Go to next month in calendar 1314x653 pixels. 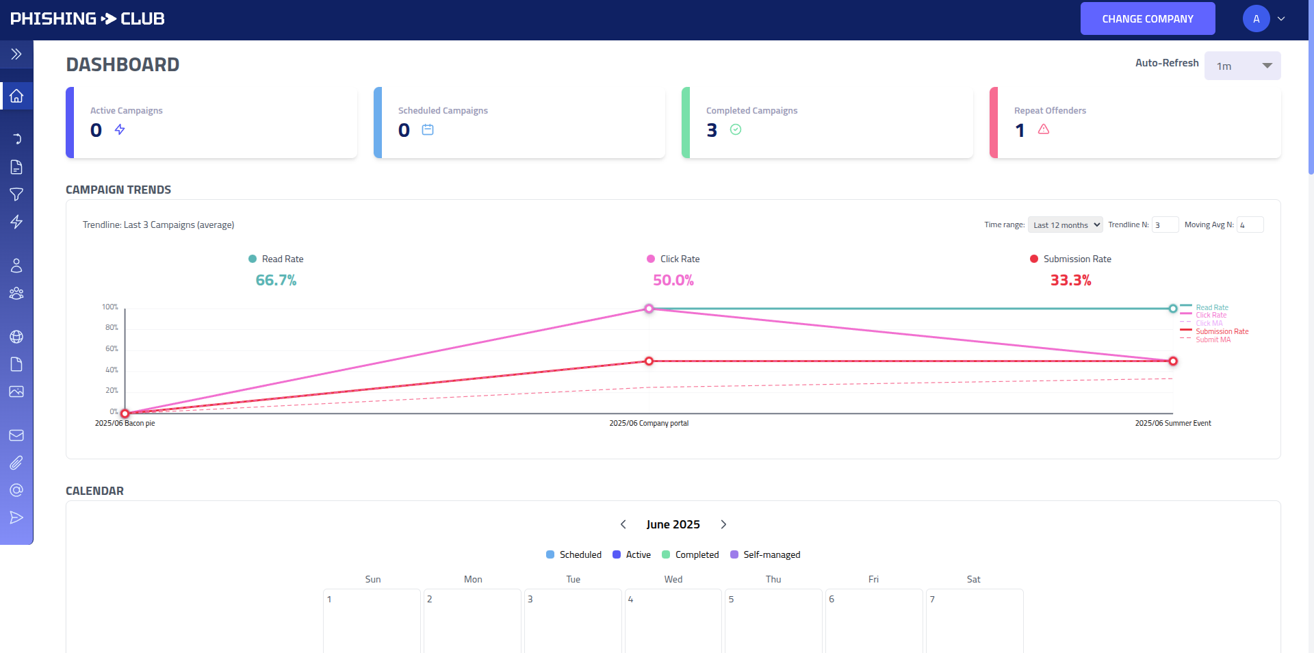pyautogui.click(x=723, y=524)
